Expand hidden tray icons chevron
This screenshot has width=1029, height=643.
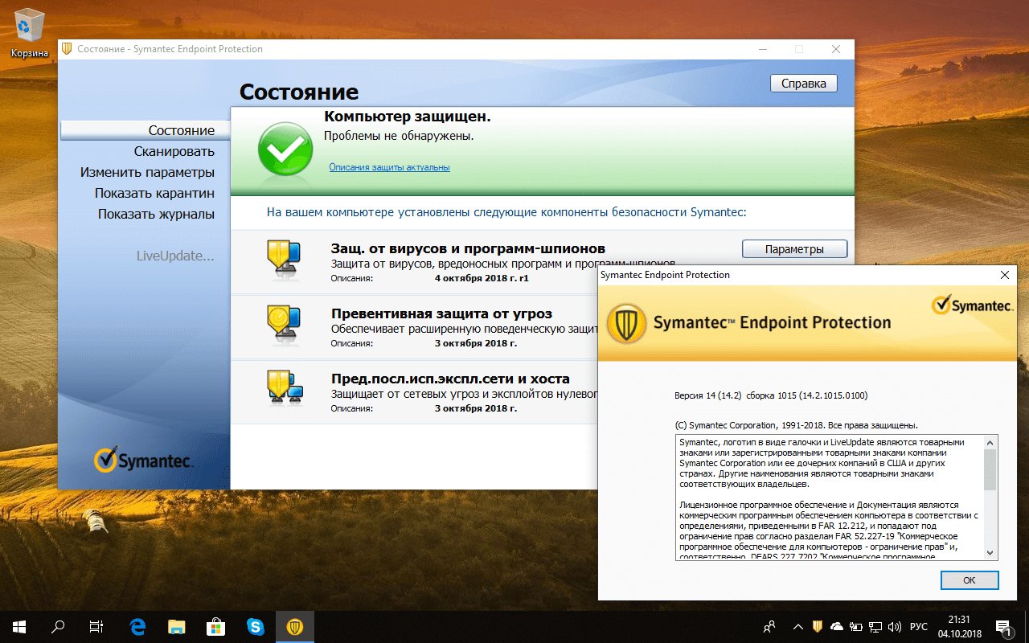797,626
